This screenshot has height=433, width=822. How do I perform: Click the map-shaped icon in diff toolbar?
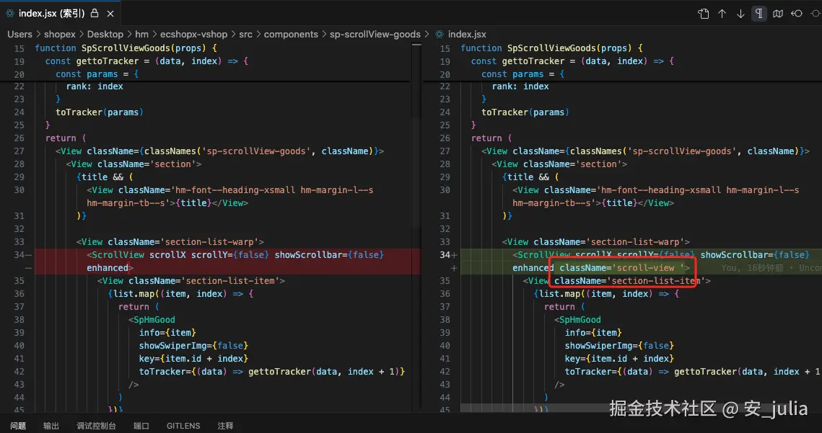778,14
